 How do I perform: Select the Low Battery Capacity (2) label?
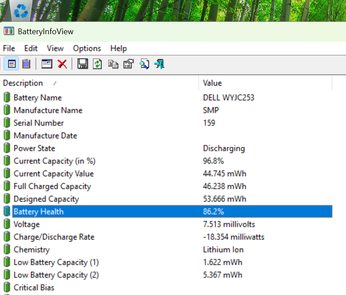pos(56,275)
